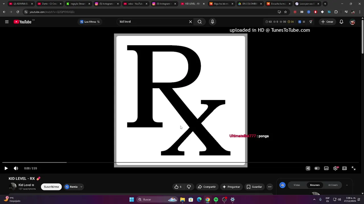Open the YouTube hamburger guide menu
364x204 pixels.
(x=7, y=22)
